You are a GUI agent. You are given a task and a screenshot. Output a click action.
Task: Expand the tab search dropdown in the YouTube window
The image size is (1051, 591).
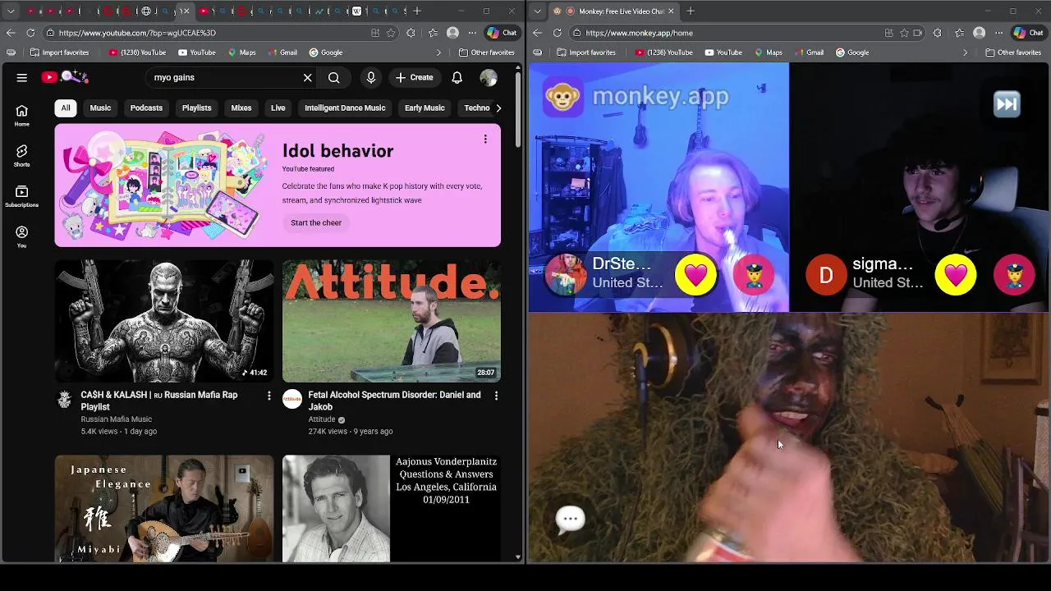(11, 11)
